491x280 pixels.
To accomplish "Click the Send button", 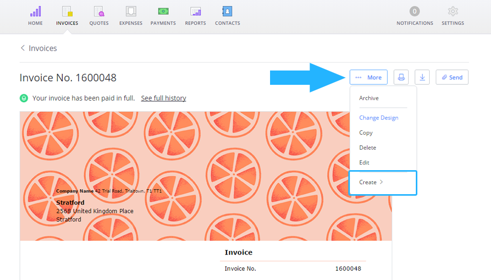I will click(x=452, y=77).
